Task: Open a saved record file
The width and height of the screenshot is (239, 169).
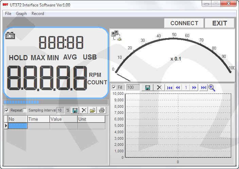Action: pyautogui.click(x=93, y=110)
